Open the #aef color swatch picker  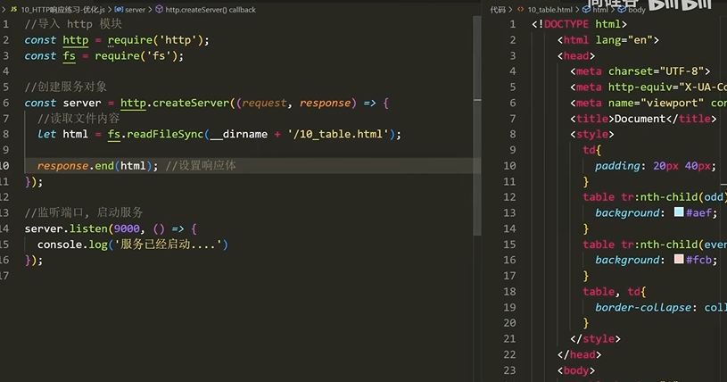(x=679, y=212)
